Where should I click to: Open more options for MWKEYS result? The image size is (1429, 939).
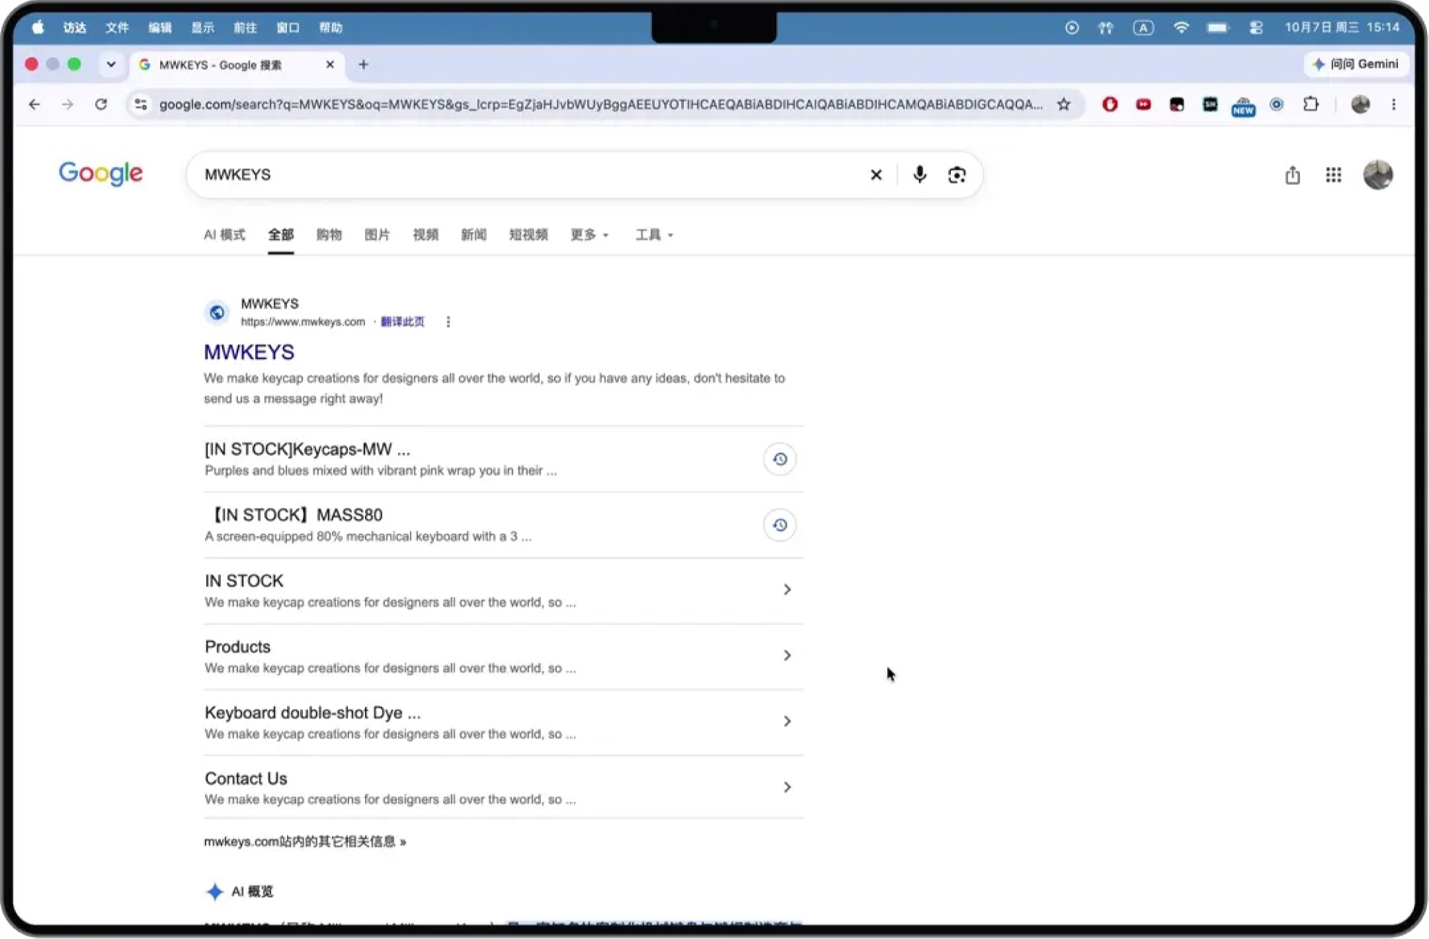(x=448, y=322)
